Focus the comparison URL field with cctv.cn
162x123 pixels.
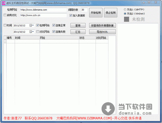point(44,15)
